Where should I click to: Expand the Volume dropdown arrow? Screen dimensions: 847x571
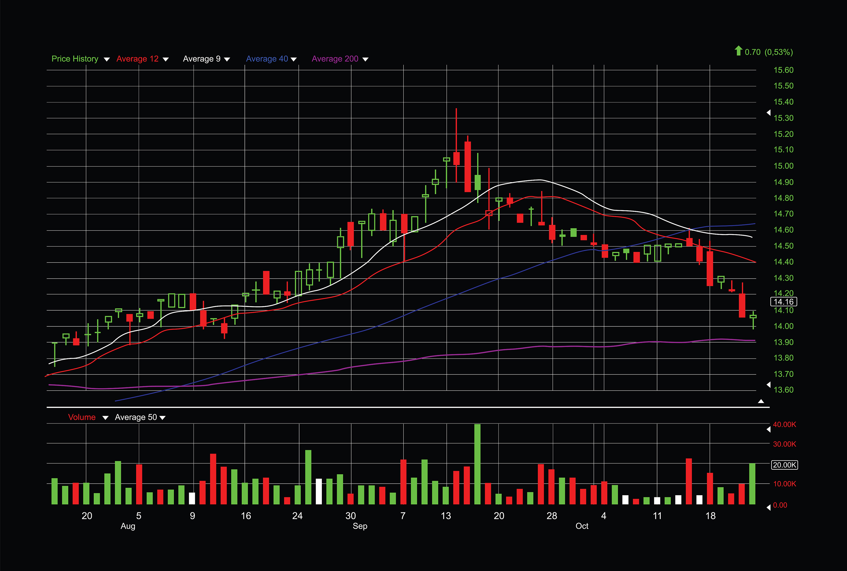[105, 418]
